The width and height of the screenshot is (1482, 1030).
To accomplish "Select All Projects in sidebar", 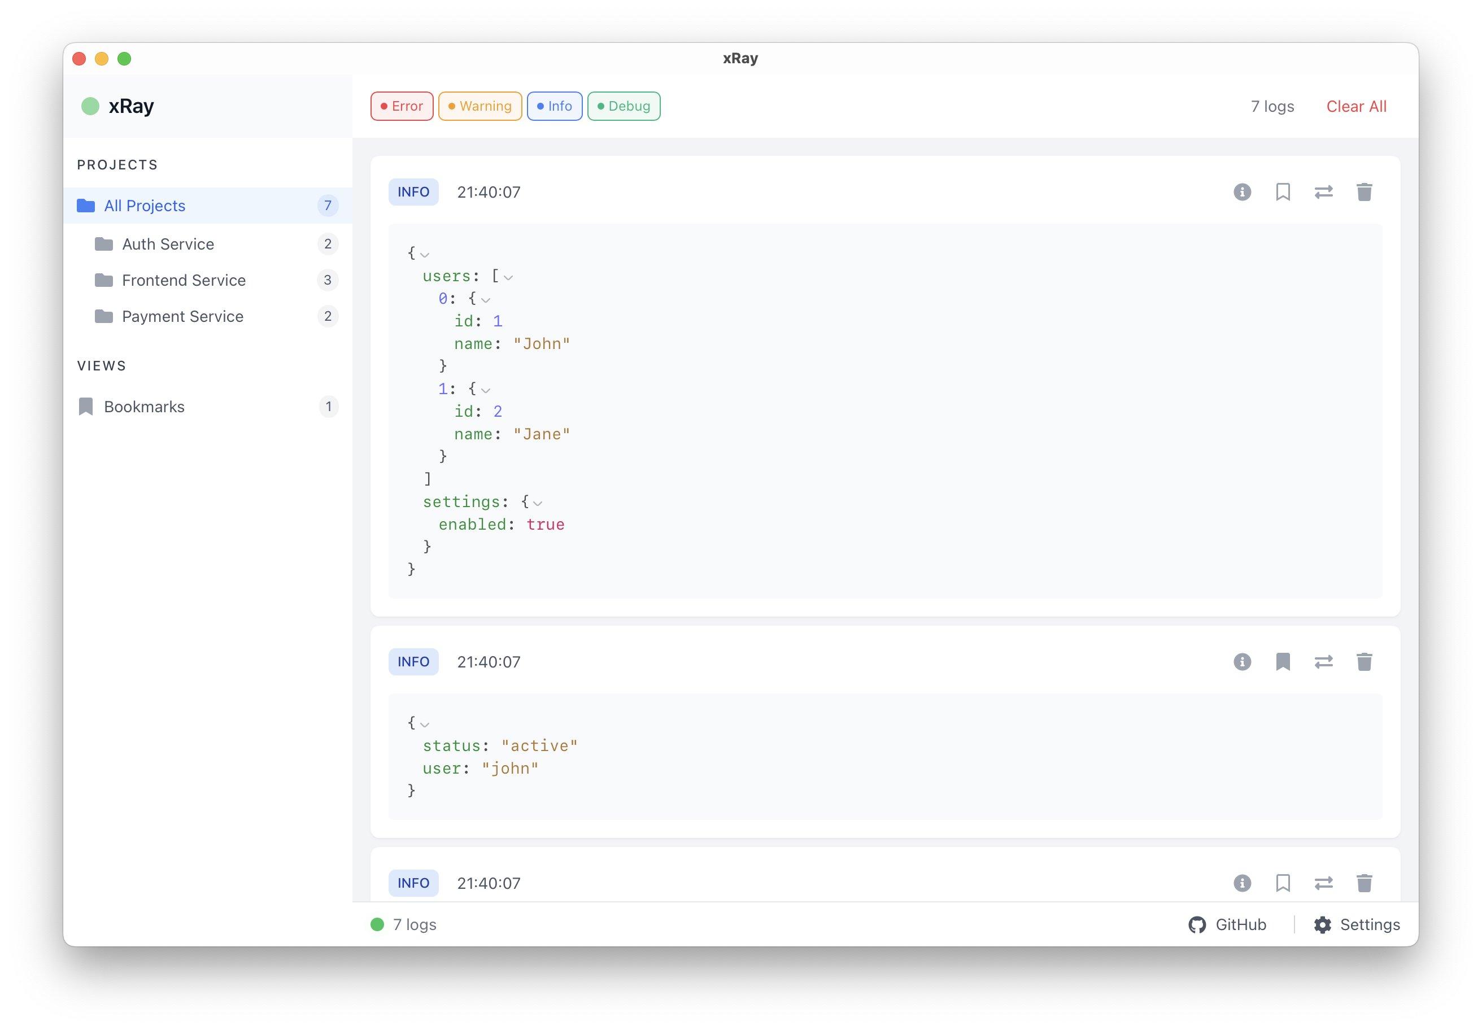I will (x=207, y=206).
